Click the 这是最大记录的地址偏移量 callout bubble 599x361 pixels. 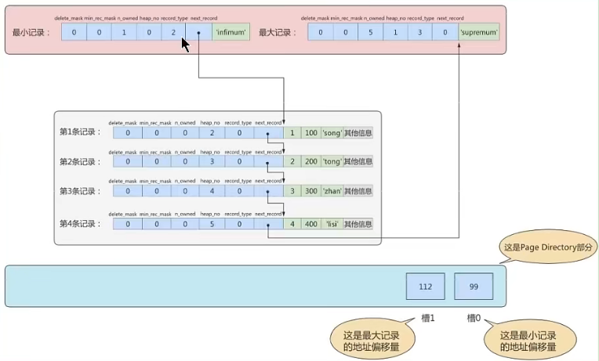pyautogui.click(x=371, y=339)
